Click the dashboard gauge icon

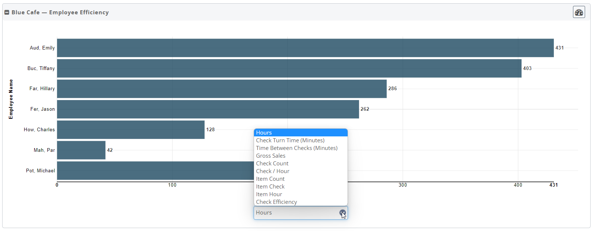[x=579, y=12]
